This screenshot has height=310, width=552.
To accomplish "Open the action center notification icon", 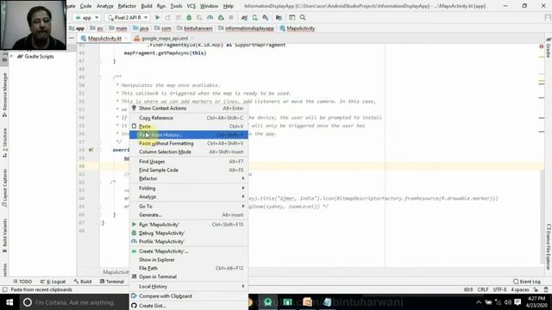I will pos(517,302).
